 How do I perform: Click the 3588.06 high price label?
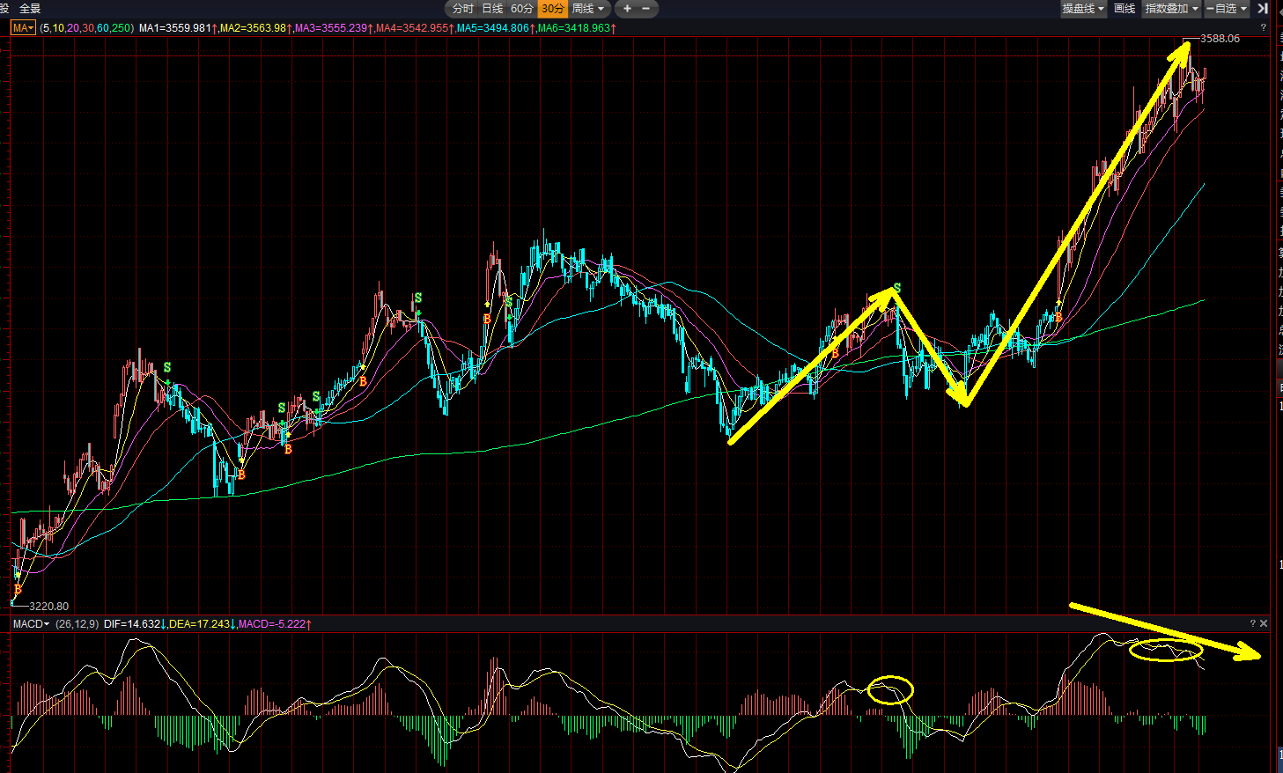coord(1220,39)
